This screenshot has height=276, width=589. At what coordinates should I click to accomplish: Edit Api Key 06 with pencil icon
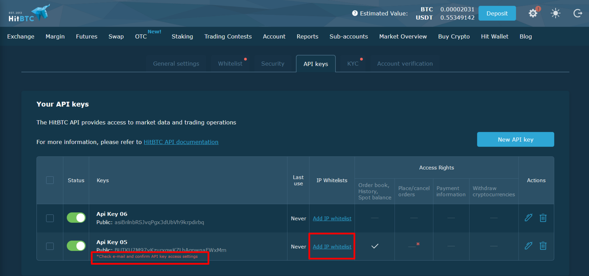coord(528,218)
